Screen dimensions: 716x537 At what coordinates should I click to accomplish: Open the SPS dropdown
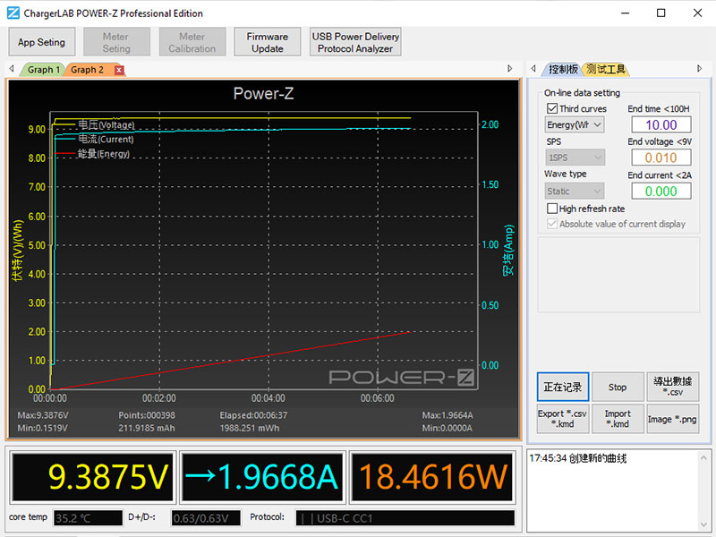[575, 158]
